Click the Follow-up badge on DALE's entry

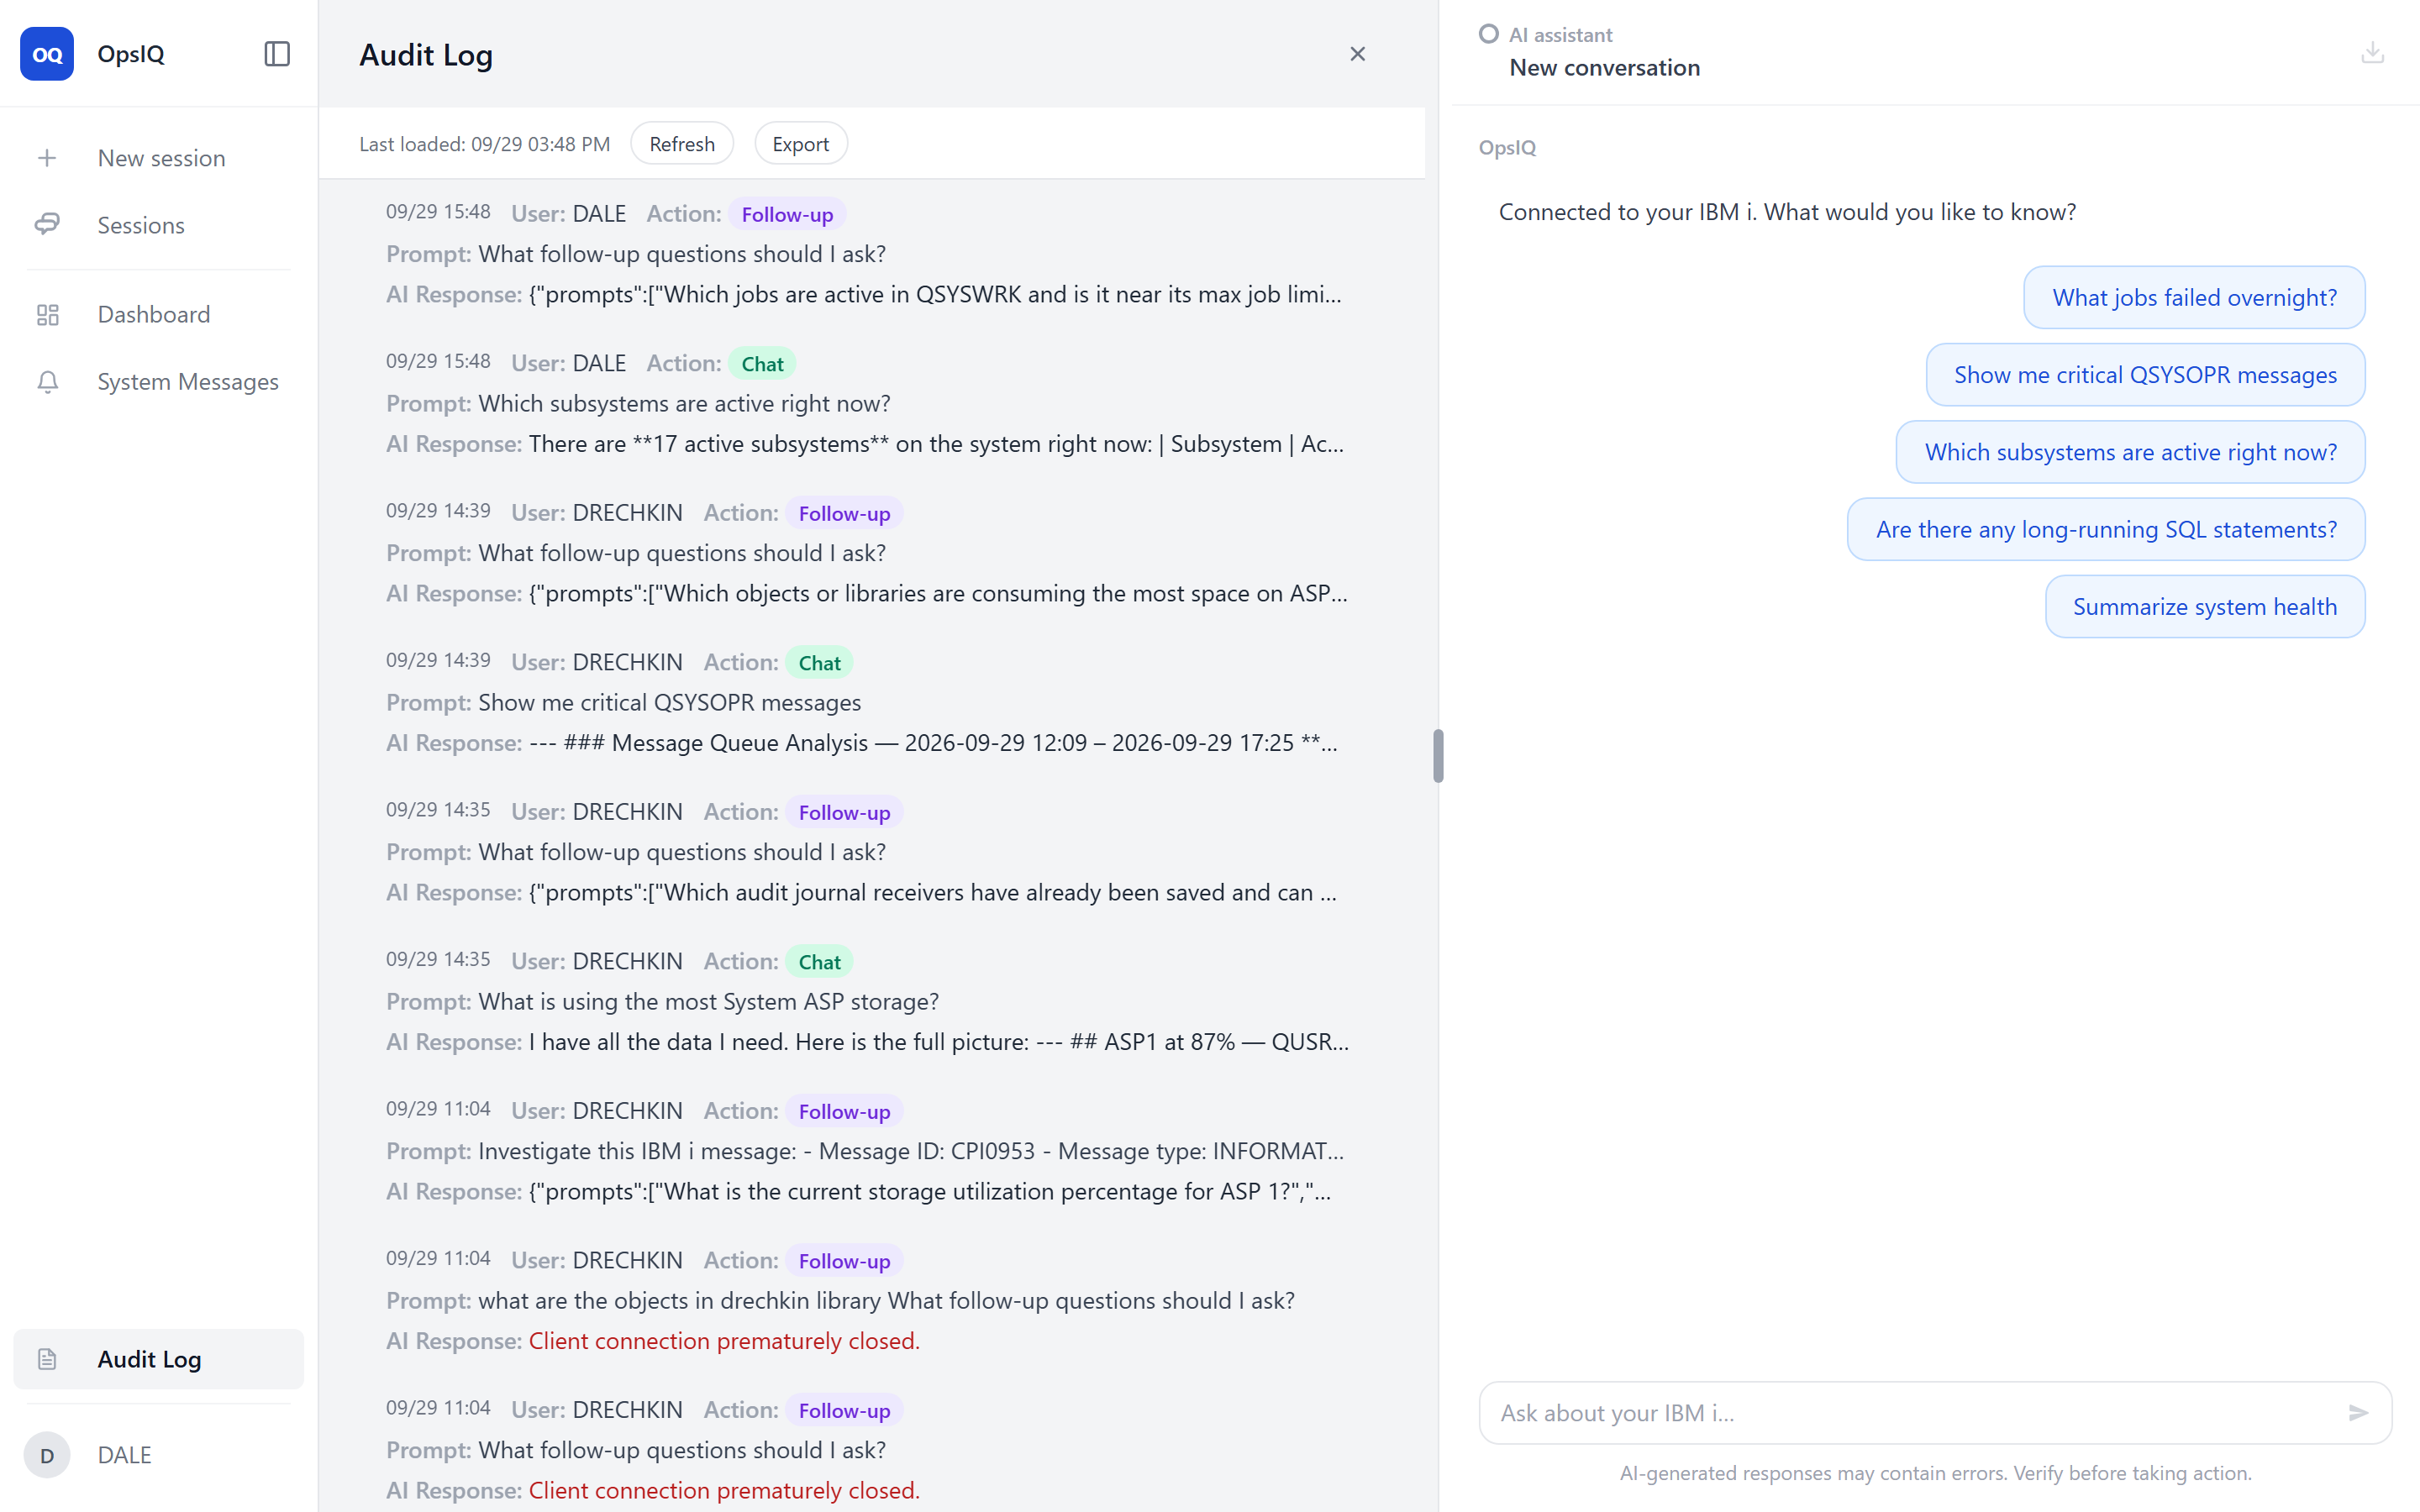coord(787,214)
